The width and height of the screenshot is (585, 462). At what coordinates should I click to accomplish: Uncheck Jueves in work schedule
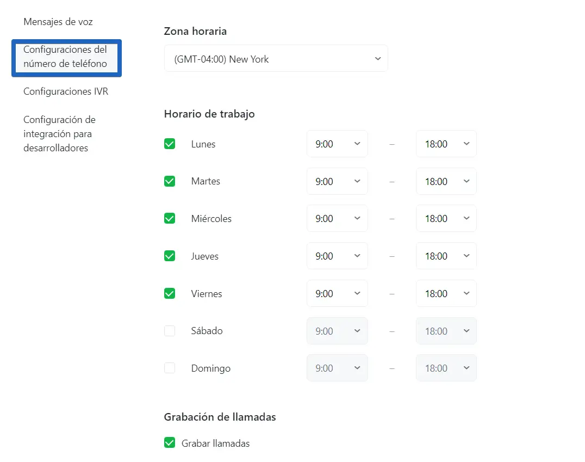tap(170, 256)
